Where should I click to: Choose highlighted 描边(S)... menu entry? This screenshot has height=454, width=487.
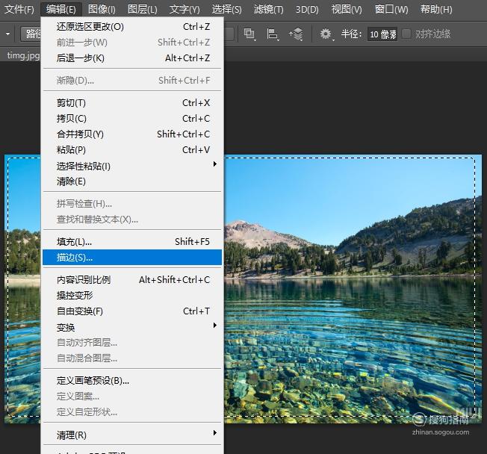pyautogui.click(x=132, y=258)
